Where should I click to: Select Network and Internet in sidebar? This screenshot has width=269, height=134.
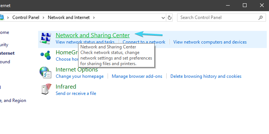pos(7,53)
